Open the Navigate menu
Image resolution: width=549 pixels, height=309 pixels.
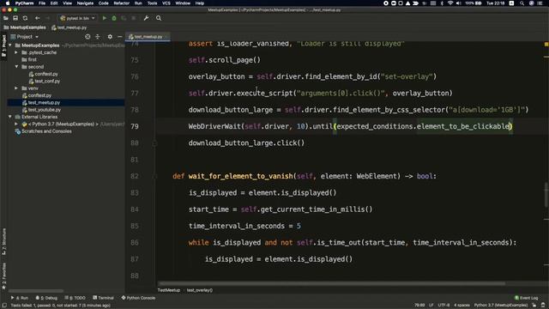(x=85, y=3)
